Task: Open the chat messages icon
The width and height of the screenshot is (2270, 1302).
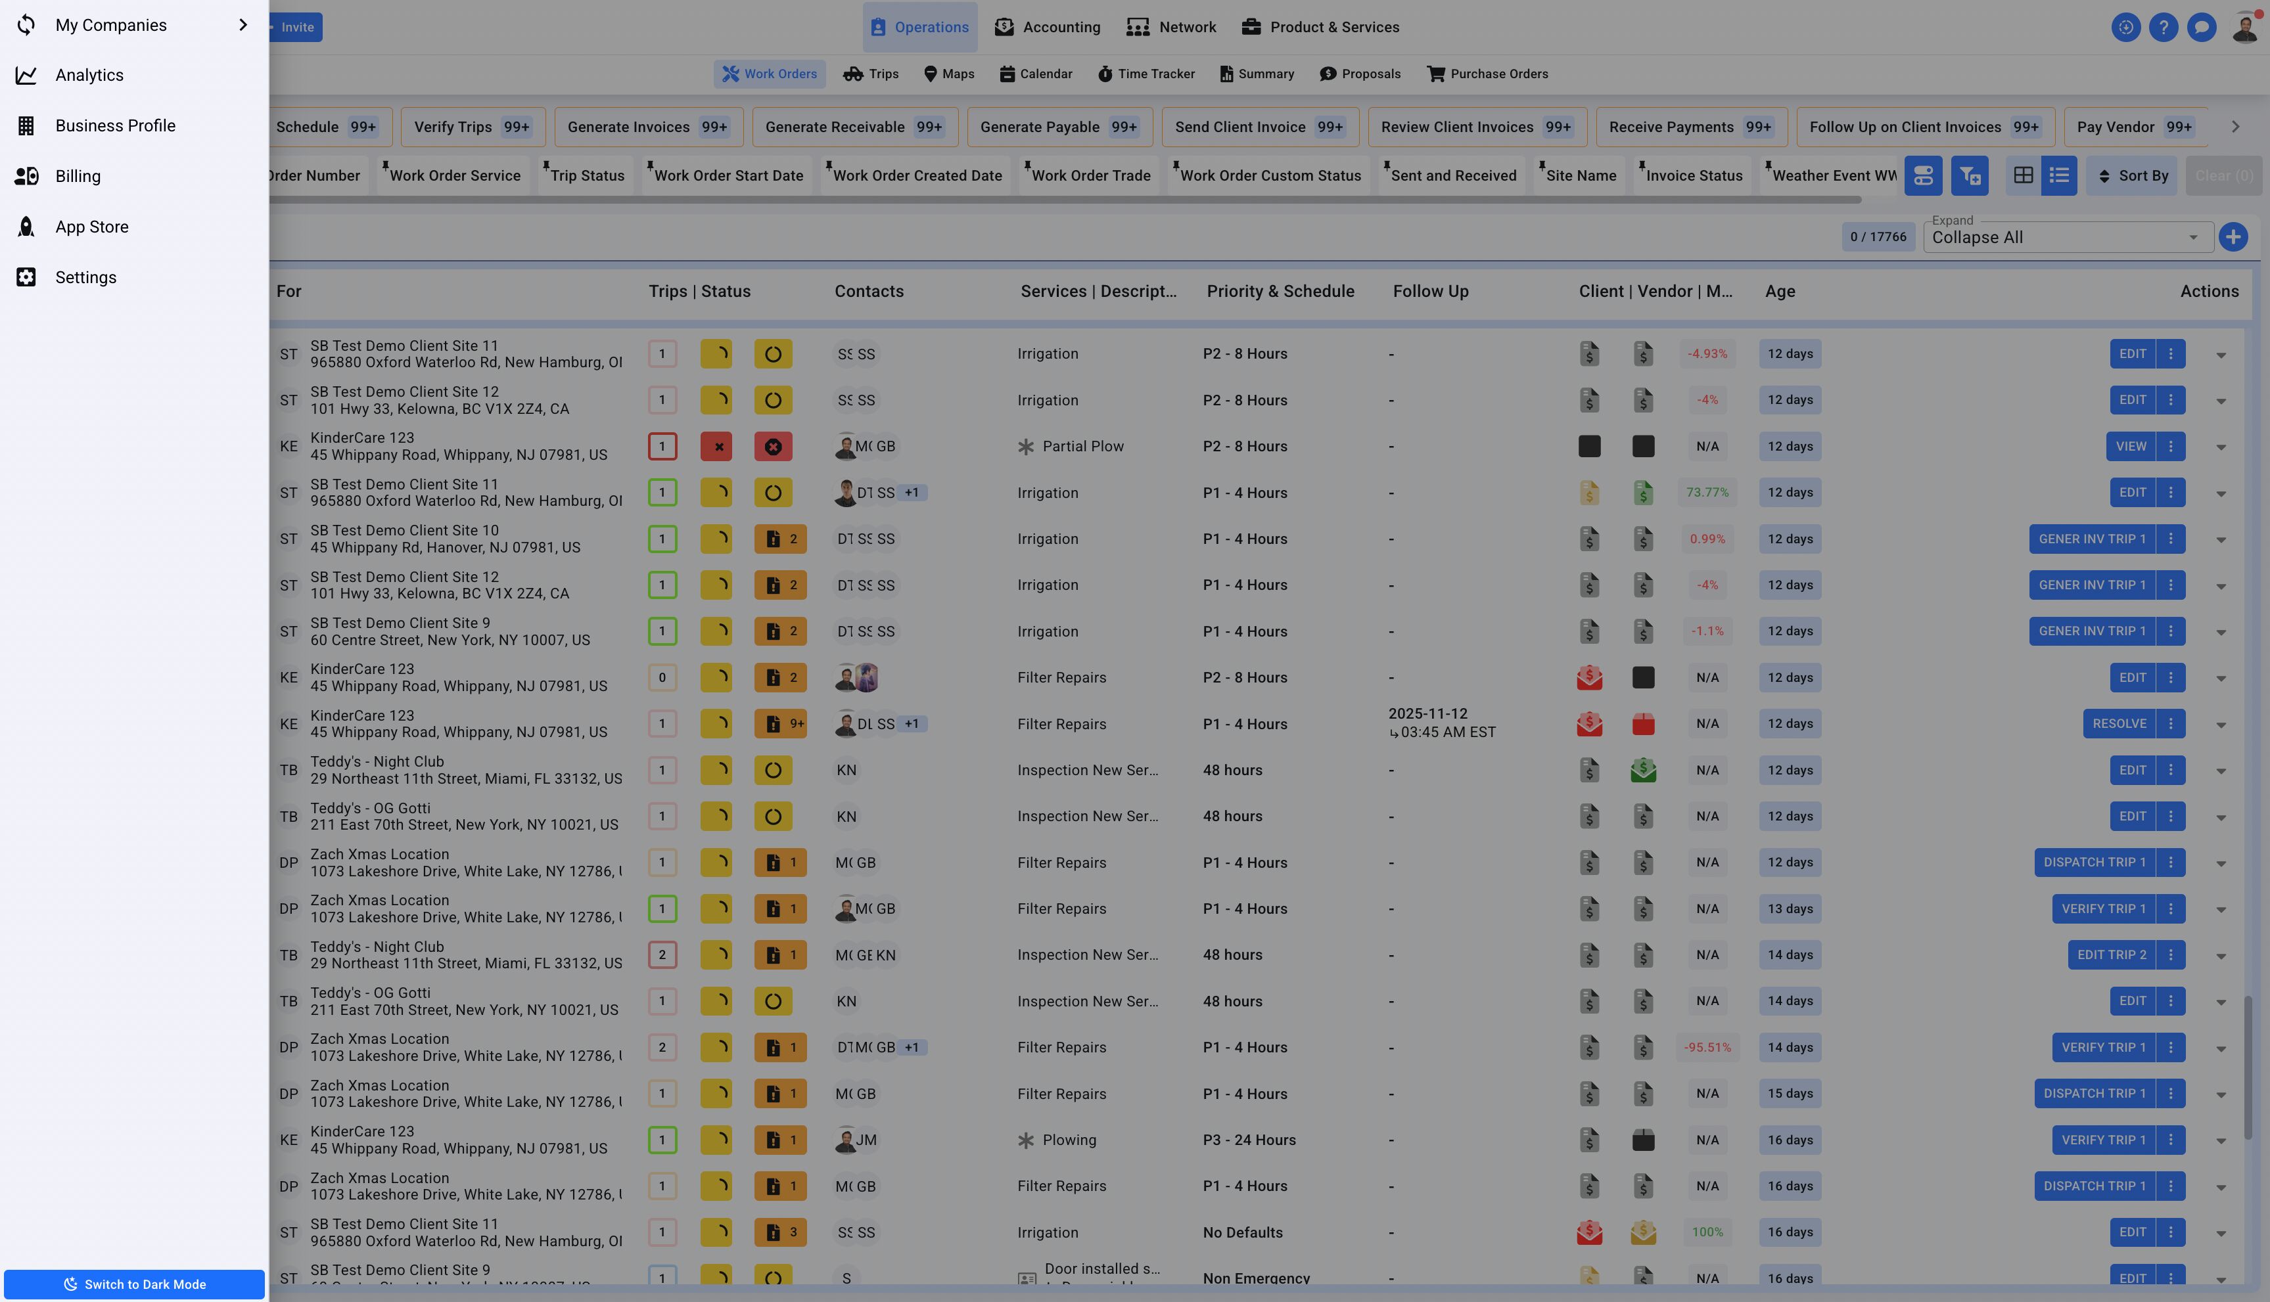Action: point(2201,27)
